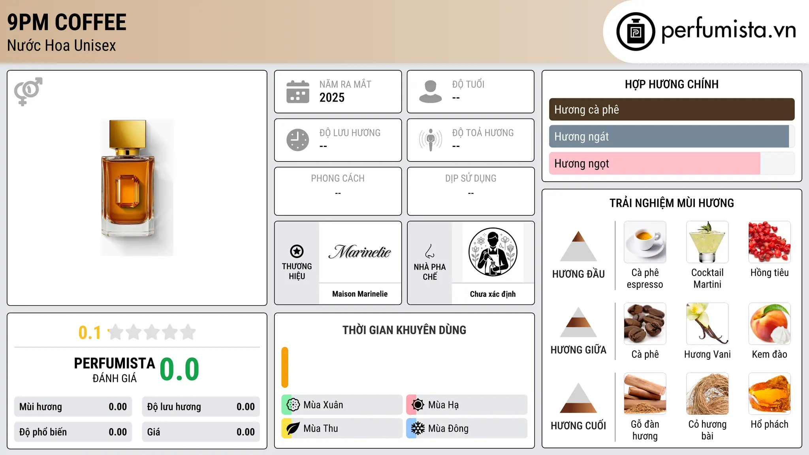This screenshot has width=809, height=455.
Task: Click the Trải nghiệm mùi hương heading
Action: tap(672, 203)
